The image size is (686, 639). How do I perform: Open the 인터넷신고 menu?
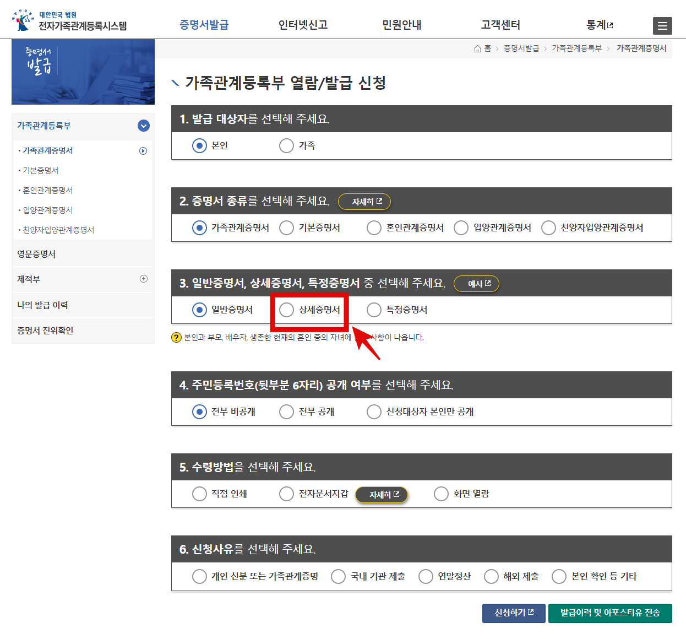(302, 25)
